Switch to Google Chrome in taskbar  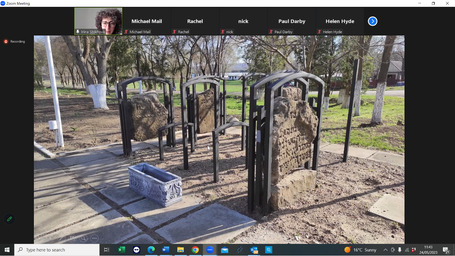click(x=195, y=250)
